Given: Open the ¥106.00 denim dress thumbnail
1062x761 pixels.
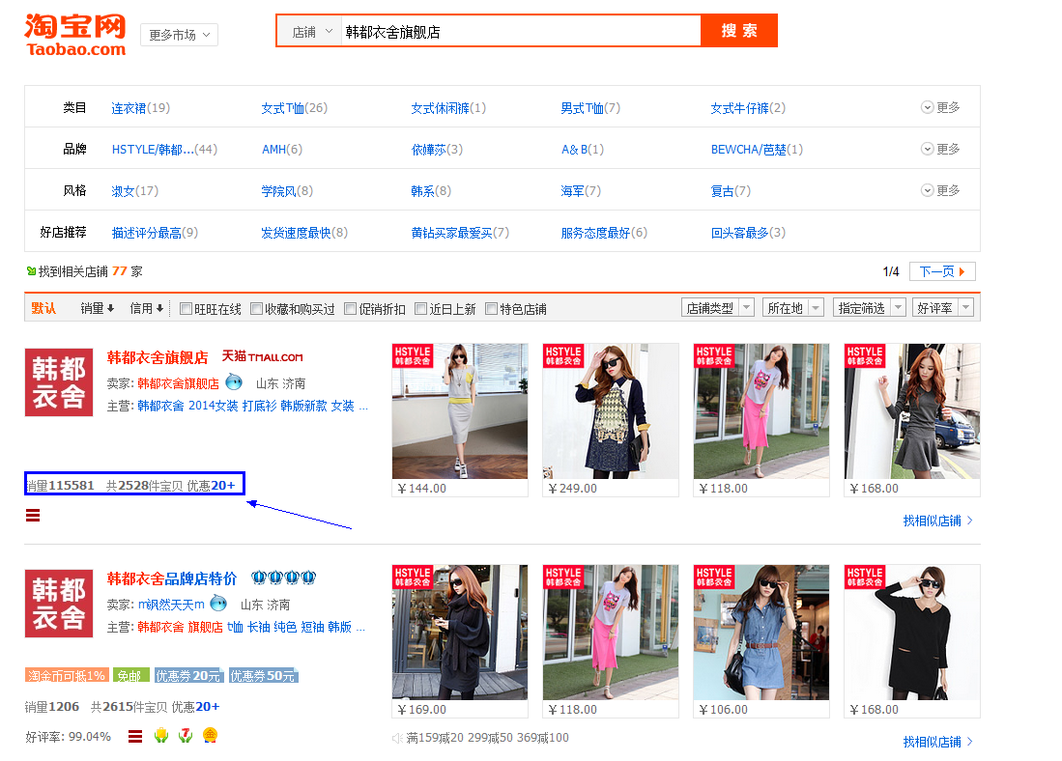Looking at the screenshot, I should 761,633.
